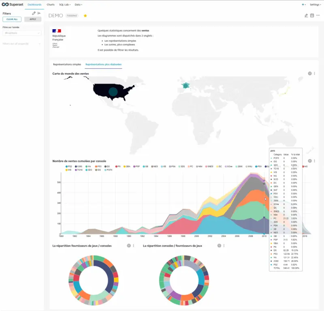Image resolution: width=324 pixels, height=311 pixels.
Task: Open the dashboard ellipsis actions menu
Action: tap(318, 15)
